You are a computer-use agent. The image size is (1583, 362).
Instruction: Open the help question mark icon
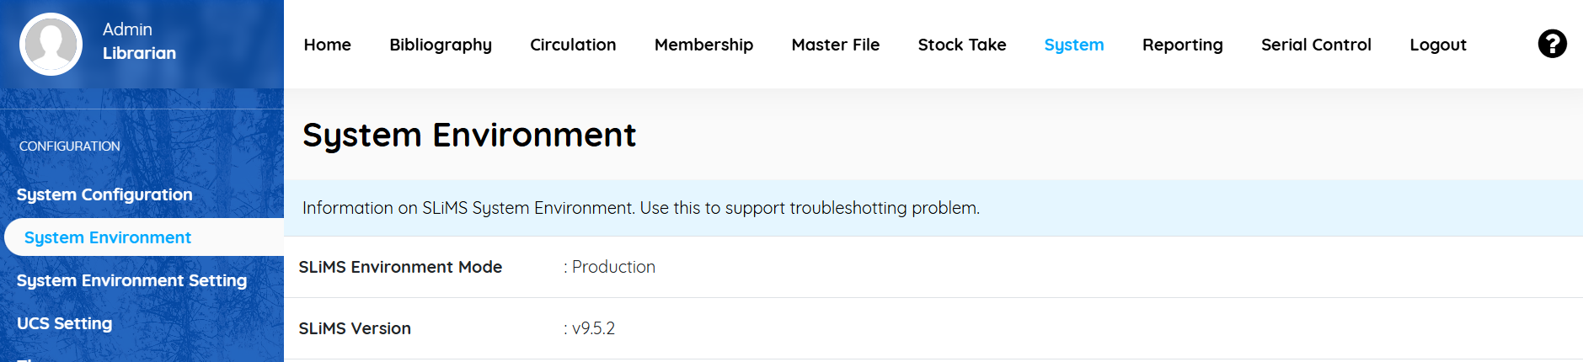coord(1552,44)
